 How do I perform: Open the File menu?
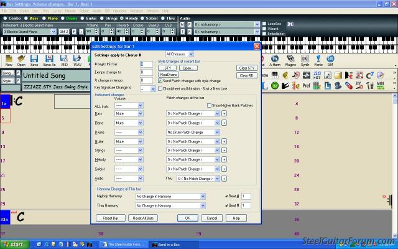click(4, 11)
